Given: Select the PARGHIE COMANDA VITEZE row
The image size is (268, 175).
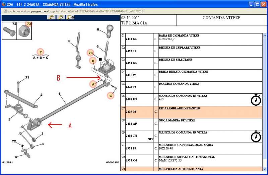Looking at the screenshot, I should (x=191, y=87).
